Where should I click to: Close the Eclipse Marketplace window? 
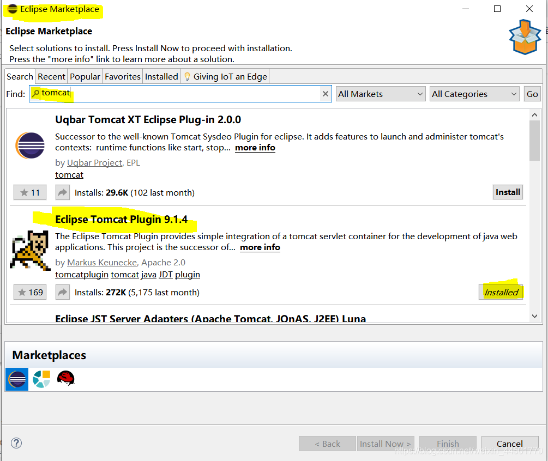pyautogui.click(x=529, y=9)
